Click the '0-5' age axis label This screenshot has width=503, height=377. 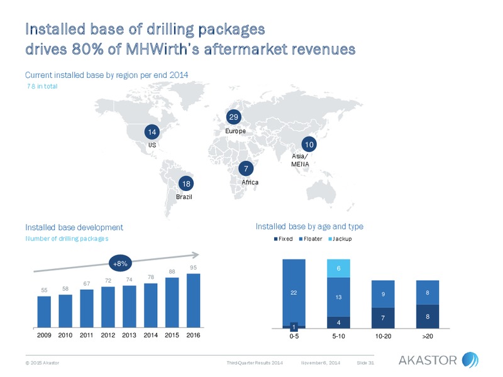294,336
